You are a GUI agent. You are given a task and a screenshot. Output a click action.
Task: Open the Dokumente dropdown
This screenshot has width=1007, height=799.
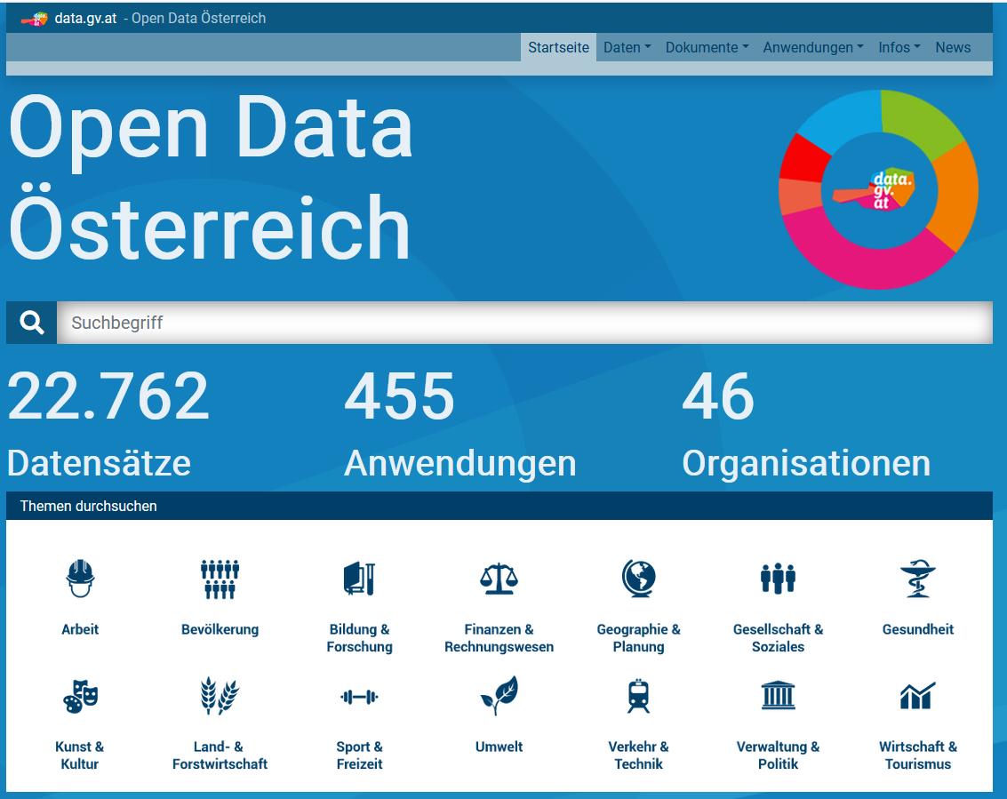click(707, 48)
